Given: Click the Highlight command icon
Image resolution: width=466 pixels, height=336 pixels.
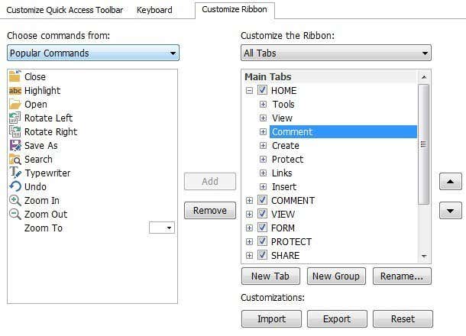Looking at the screenshot, I should click(15, 90).
